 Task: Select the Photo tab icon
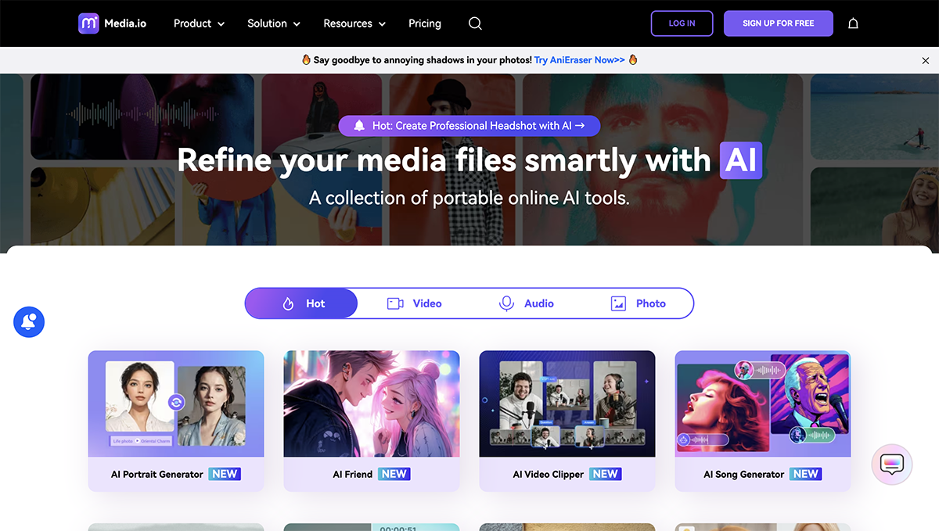coord(618,303)
